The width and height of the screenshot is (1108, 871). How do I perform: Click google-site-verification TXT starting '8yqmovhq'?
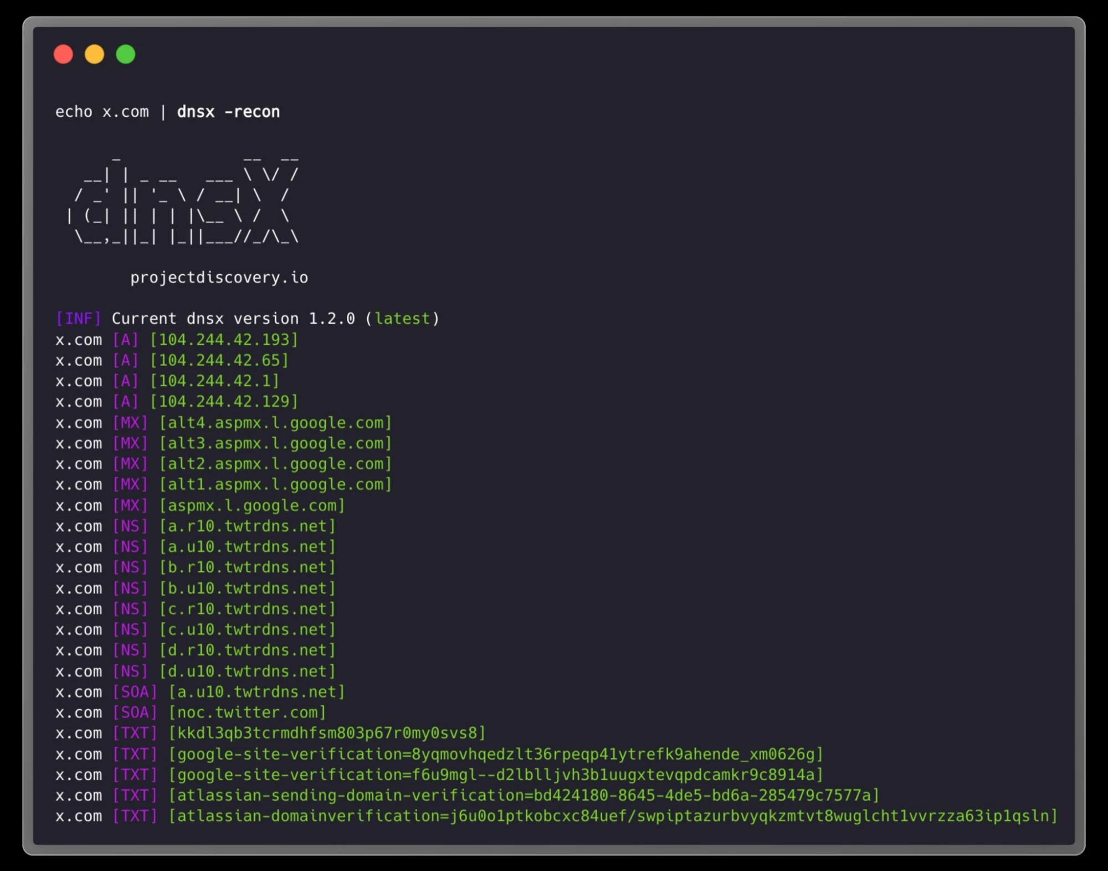496,754
